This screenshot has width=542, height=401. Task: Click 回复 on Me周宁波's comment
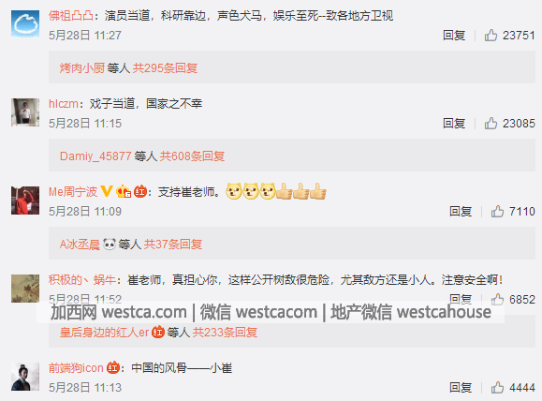(x=461, y=211)
